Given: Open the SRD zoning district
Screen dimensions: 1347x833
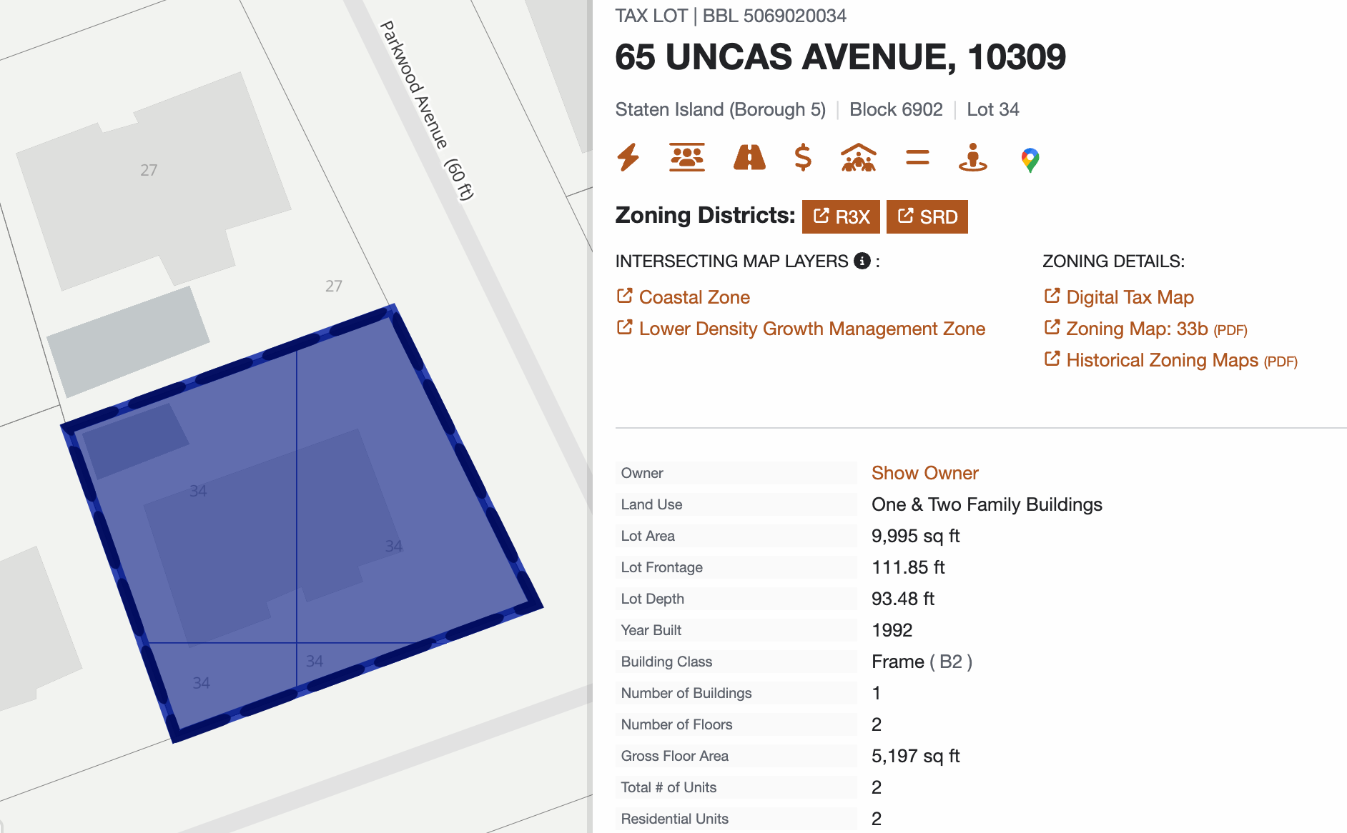Looking at the screenshot, I should [x=927, y=216].
